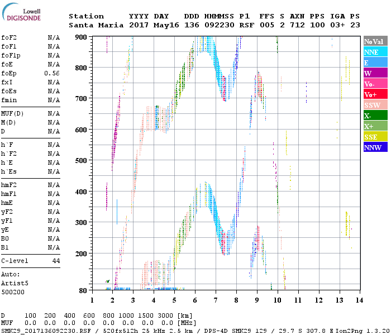
Task: Click the M(D) parameter label
Action: point(8,123)
